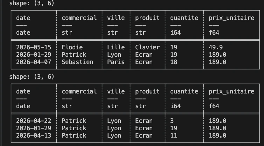Select the Clavier product cell
The height and width of the screenshot is (146, 264).
[147, 47]
